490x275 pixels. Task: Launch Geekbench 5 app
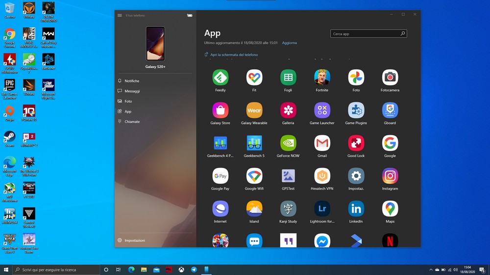click(254, 143)
